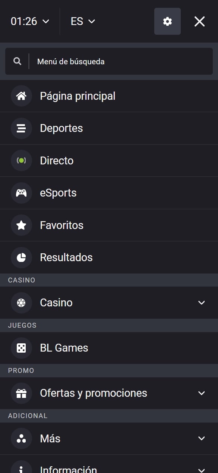Open settings via the gear icon
Screen dimensions: 218x473
[167, 21]
